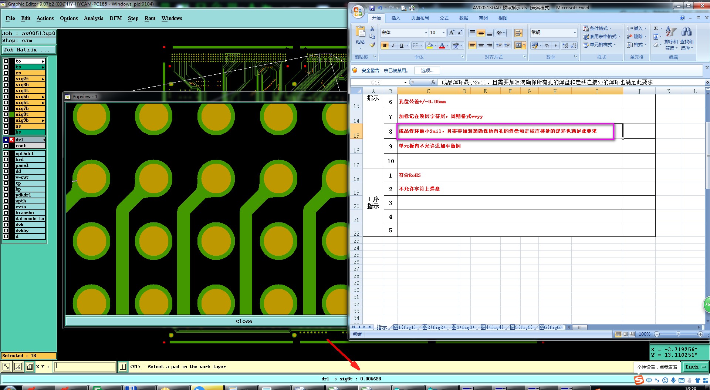This screenshot has width=710, height=390.
Task: Click the Format Painter brush icon
Action: click(372, 45)
